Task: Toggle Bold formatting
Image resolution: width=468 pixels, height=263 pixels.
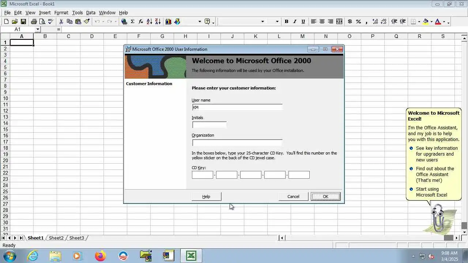Action: click(286, 22)
